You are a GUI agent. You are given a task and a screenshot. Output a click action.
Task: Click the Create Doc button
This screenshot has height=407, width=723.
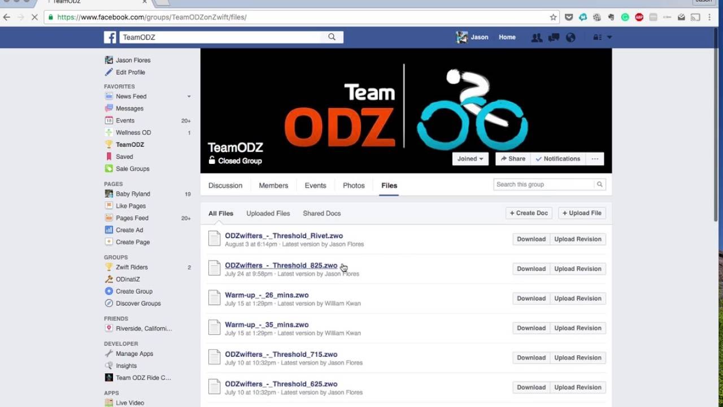[529, 213]
